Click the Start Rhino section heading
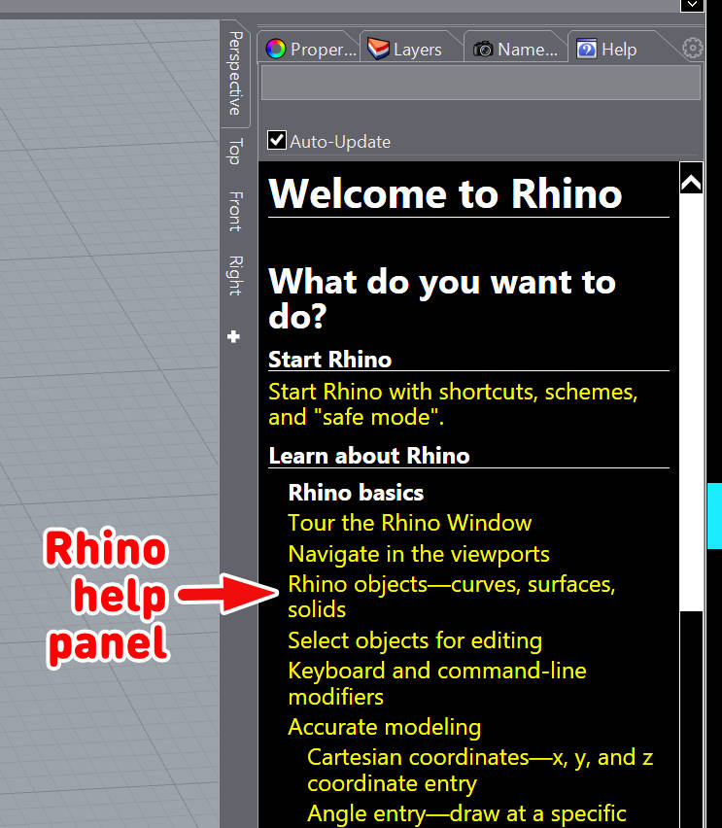722x828 pixels. (329, 359)
